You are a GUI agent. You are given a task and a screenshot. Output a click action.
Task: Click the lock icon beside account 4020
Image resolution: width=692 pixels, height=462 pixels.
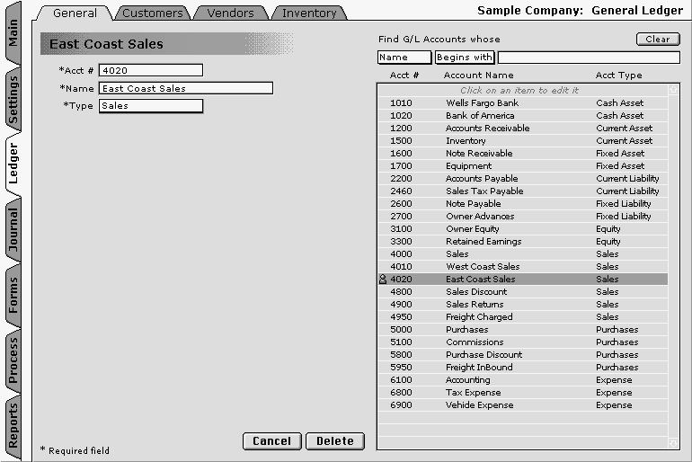tap(383, 279)
